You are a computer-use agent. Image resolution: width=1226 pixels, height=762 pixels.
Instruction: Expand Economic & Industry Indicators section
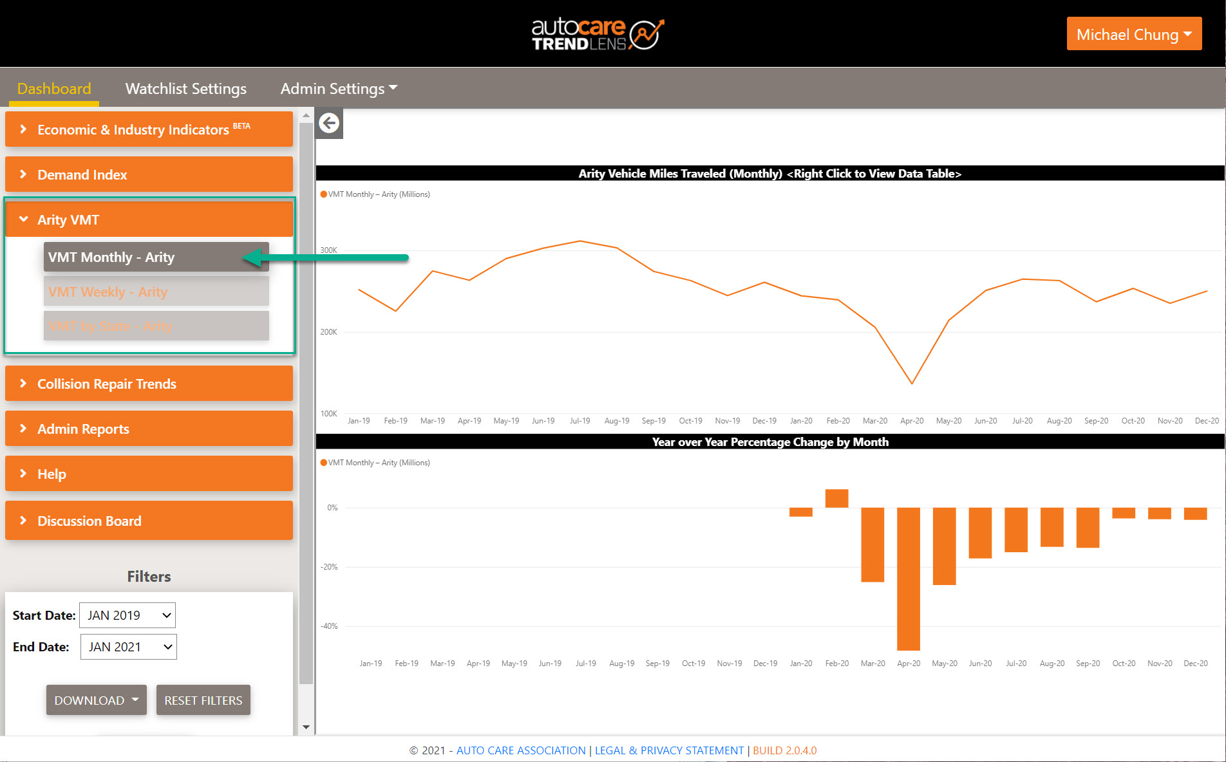(149, 129)
